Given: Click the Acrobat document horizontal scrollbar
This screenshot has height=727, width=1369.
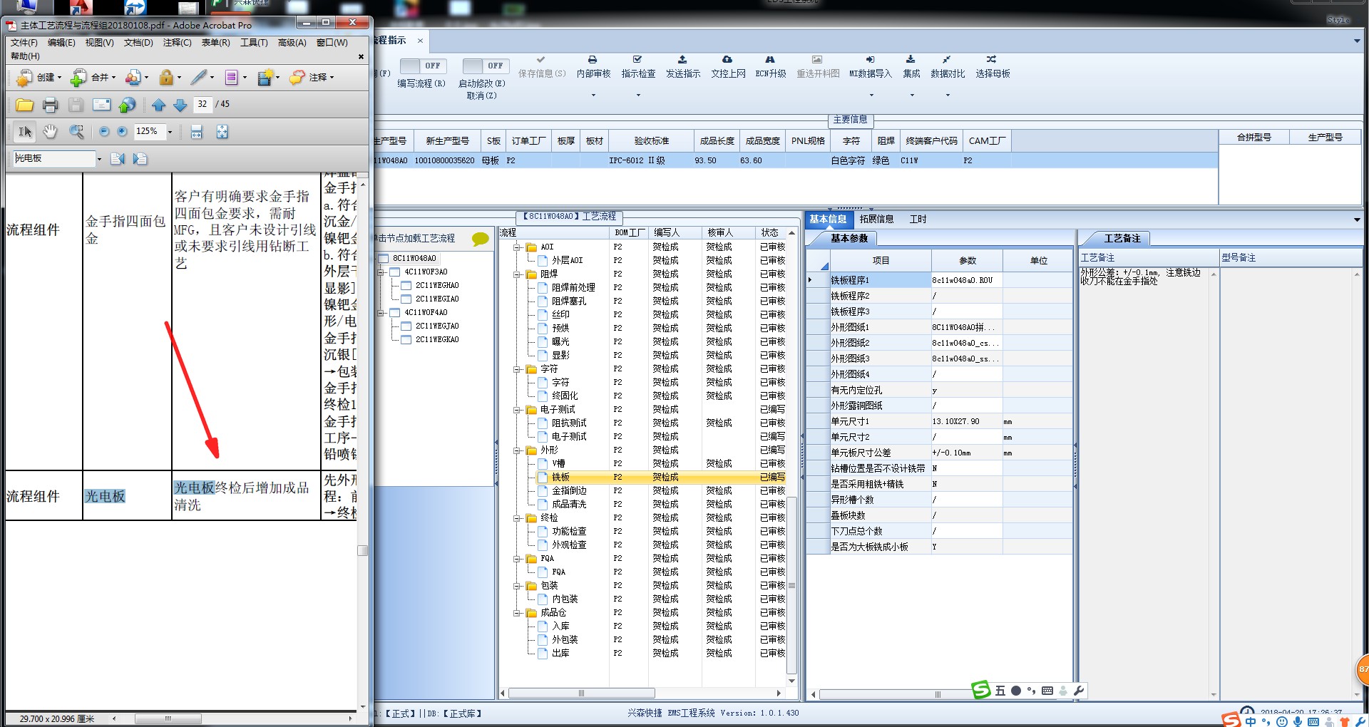Looking at the screenshot, I should click(168, 719).
